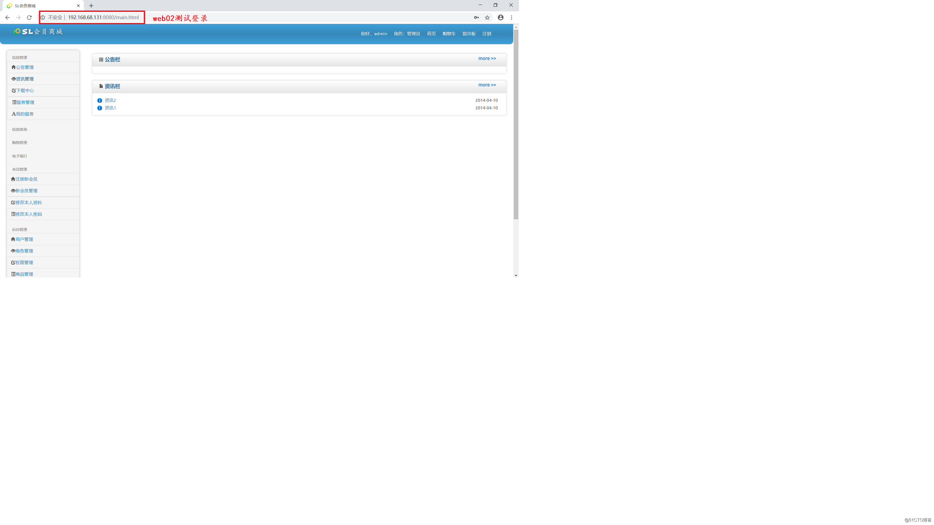Close the SL会员商城 browser tab

tap(78, 6)
